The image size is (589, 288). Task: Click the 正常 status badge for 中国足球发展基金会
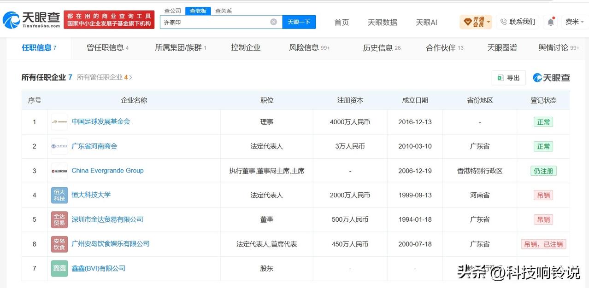click(543, 122)
